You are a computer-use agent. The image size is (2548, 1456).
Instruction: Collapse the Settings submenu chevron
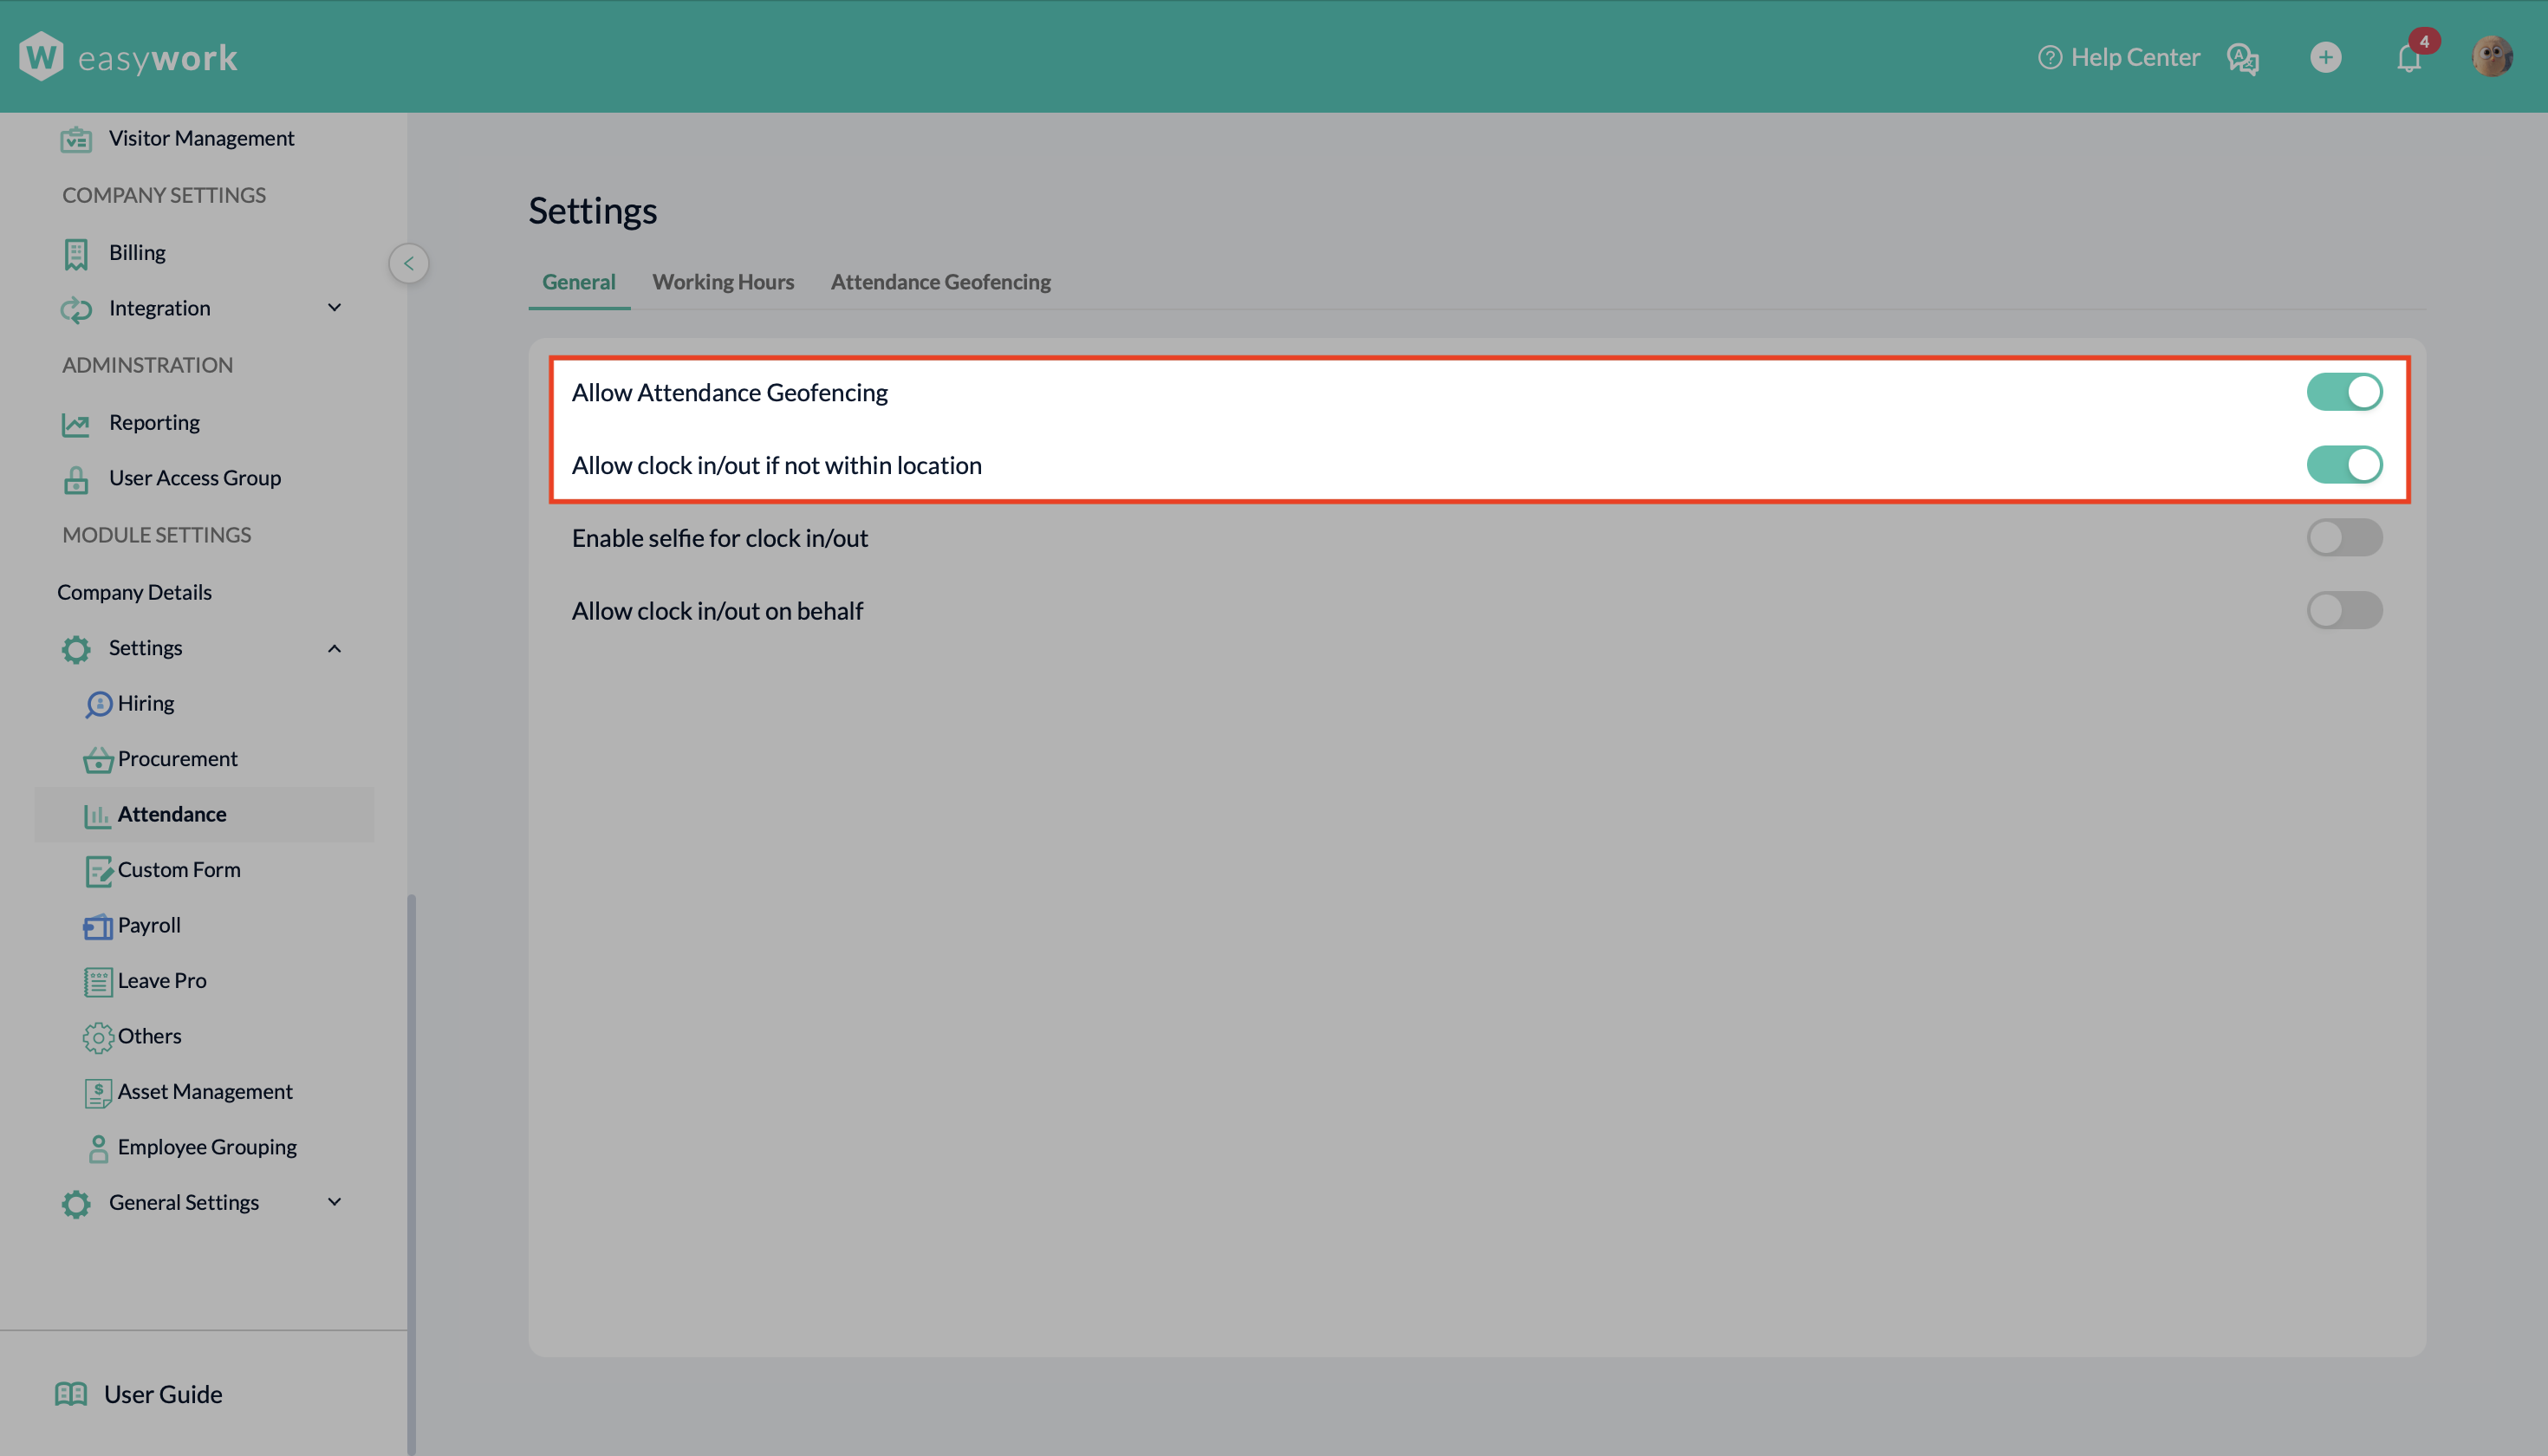[334, 649]
